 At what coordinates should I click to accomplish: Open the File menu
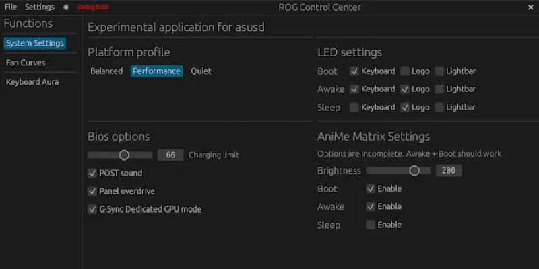pyautogui.click(x=11, y=7)
